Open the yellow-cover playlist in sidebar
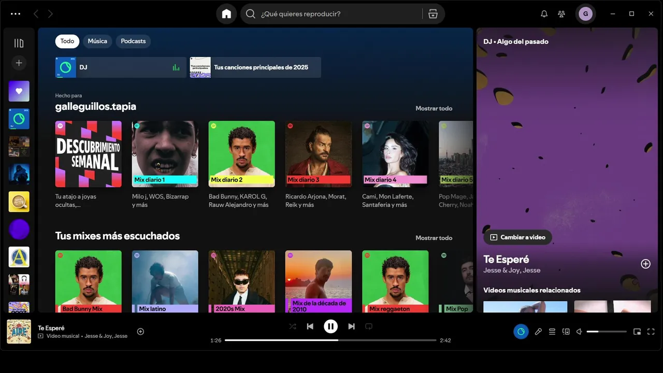Image resolution: width=663 pixels, height=373 pixels. click(x=19, y=202)
